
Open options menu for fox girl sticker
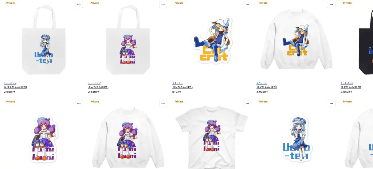tap(247, 4)
